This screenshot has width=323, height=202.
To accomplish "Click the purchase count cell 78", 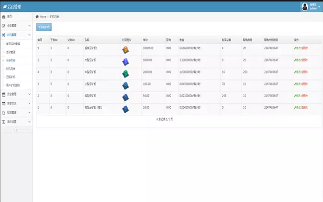I will pyautogui.click(x=223, y=84).
